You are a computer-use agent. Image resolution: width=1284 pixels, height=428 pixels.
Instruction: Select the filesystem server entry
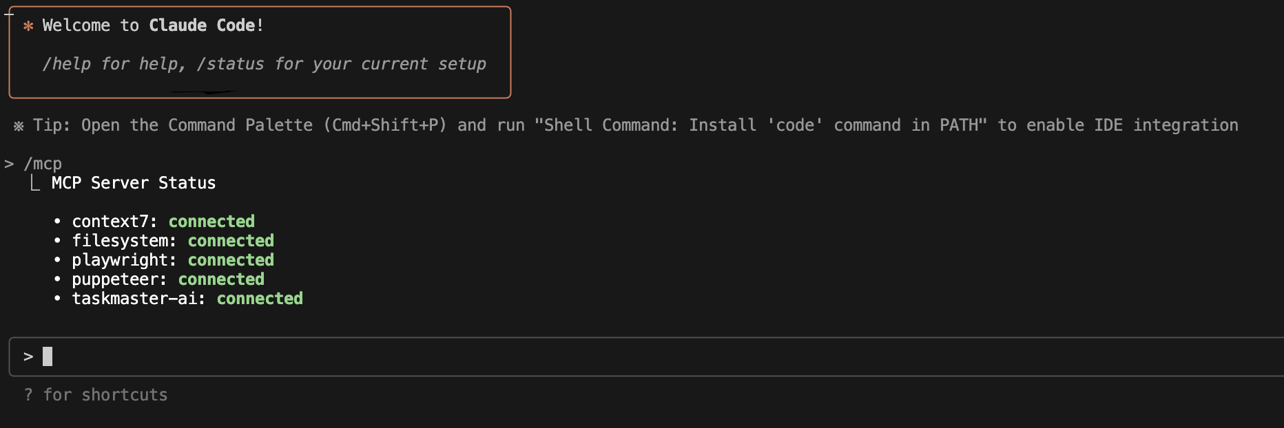point(124,241)
